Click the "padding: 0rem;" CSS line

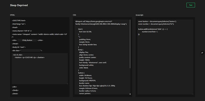pyautogui.click(x=85, y=39)
